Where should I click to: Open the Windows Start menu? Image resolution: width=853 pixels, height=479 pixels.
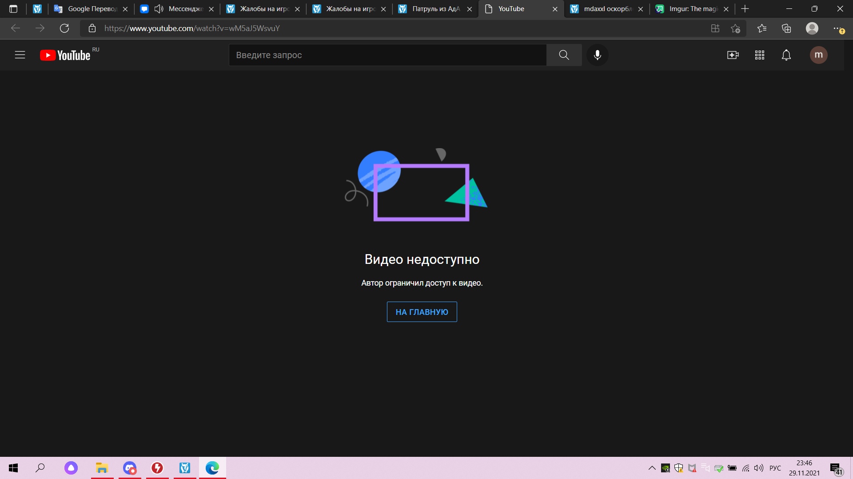click(13, 468)
